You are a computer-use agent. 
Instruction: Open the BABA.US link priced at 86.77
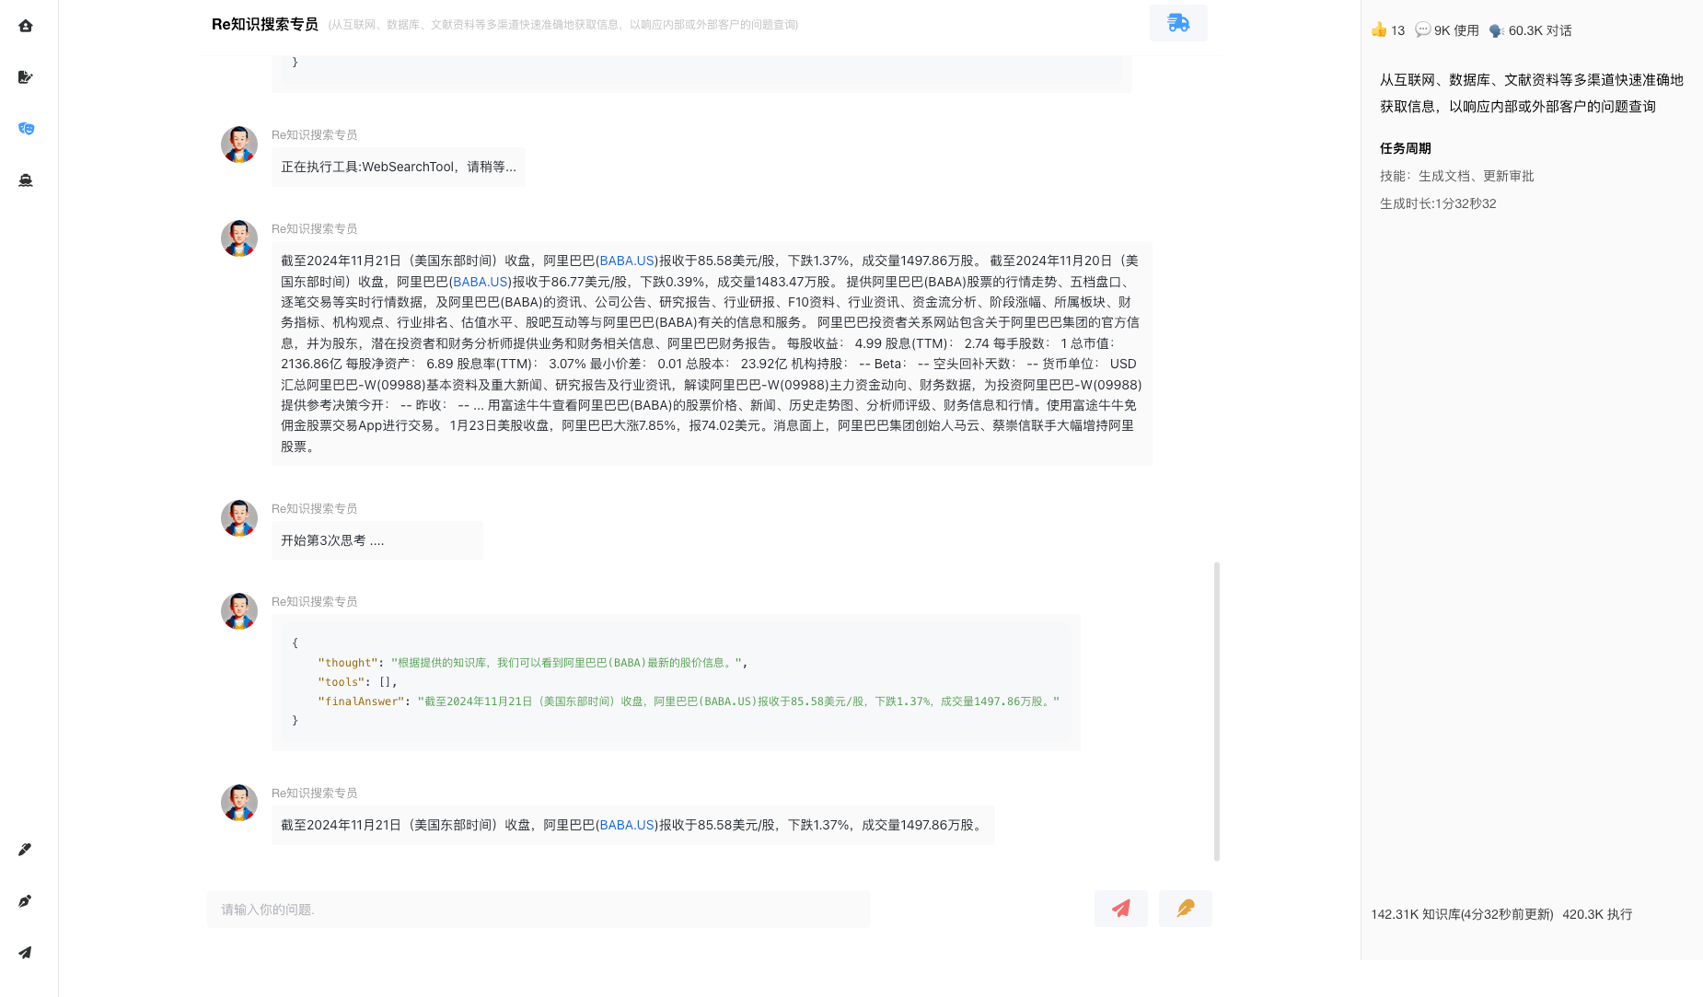(x=481, y=282)
